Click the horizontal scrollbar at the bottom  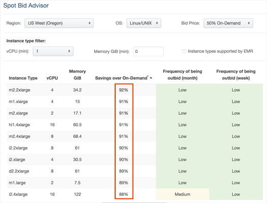point(135,202)
